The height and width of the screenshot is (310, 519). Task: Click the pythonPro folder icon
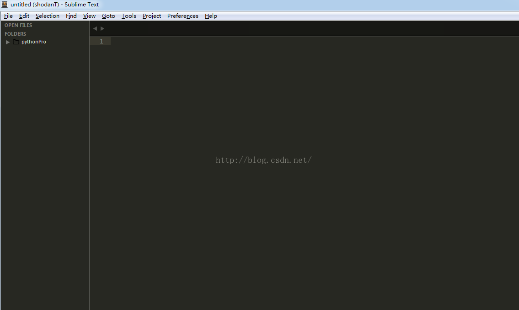pos(16,42)
